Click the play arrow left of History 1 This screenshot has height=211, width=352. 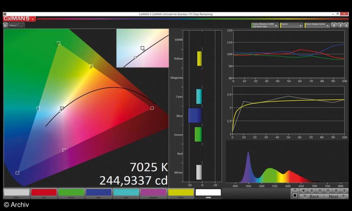(x=5, y=25)
